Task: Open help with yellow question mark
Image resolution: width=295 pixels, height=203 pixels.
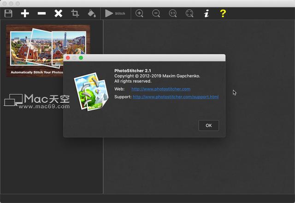Action: [223, 13]
